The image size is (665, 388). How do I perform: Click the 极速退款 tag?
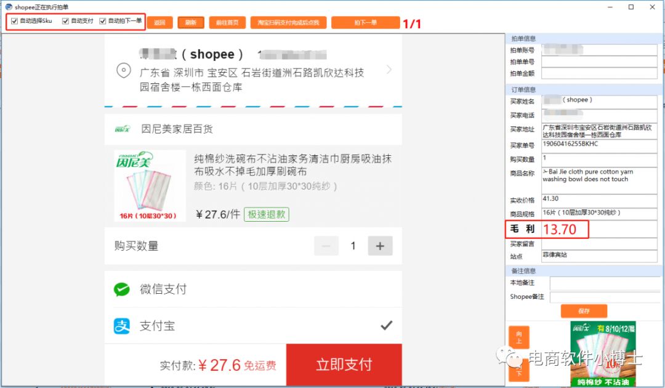click(267, 214)
